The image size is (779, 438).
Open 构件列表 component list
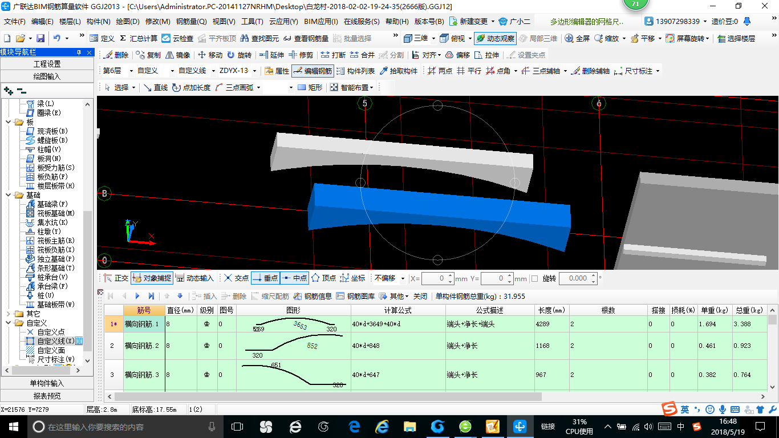pos(355,71)
